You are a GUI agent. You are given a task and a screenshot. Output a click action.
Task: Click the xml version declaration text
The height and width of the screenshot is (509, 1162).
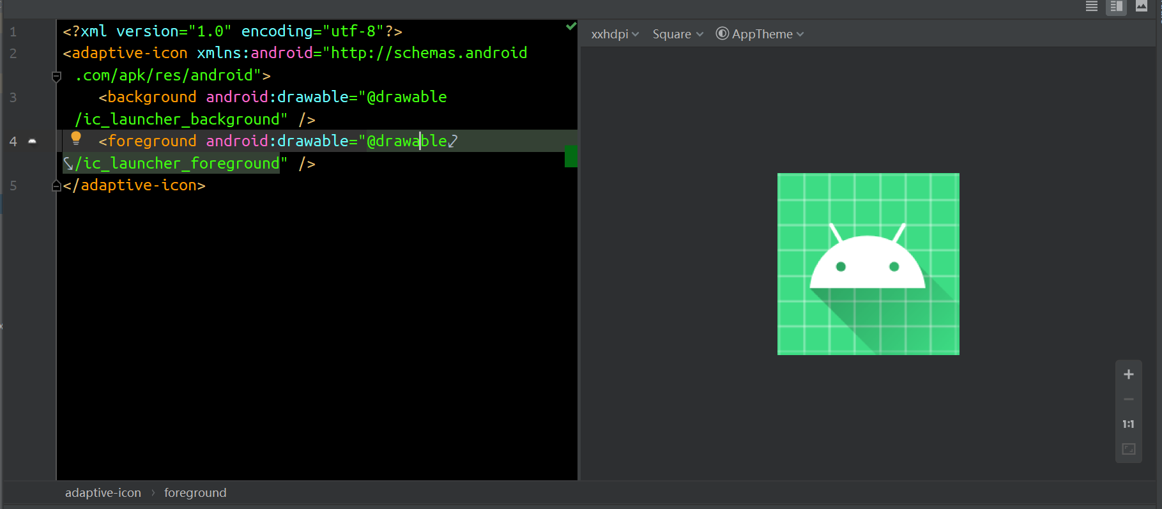[x=233, y=31]
